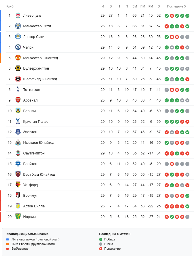
Task: Click the Wolverhampton wolf crest icon
Action: point(18,68)
